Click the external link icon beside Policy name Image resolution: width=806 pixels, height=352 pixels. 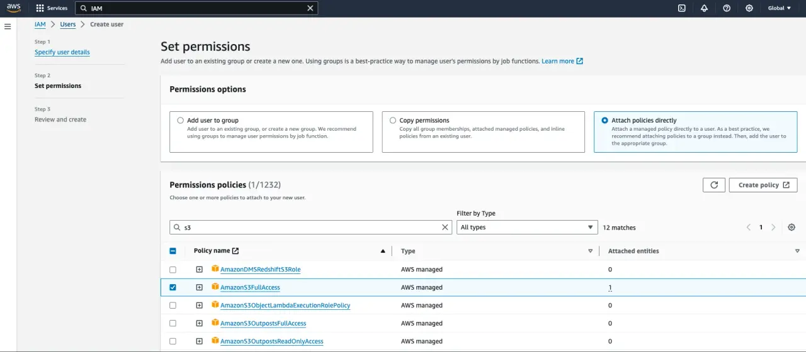(236, 251)
